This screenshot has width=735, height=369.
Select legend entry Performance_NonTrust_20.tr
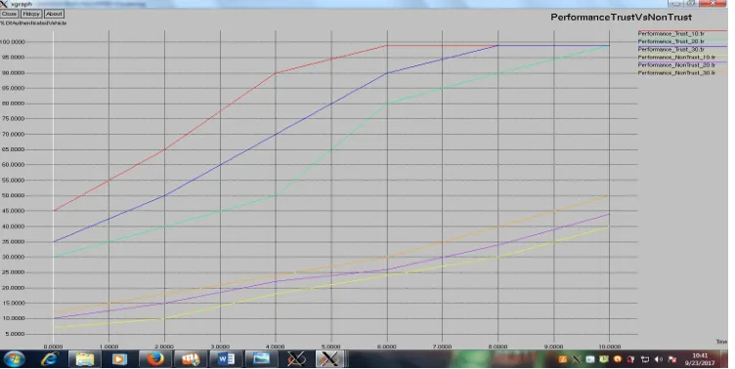pos(676,65)
